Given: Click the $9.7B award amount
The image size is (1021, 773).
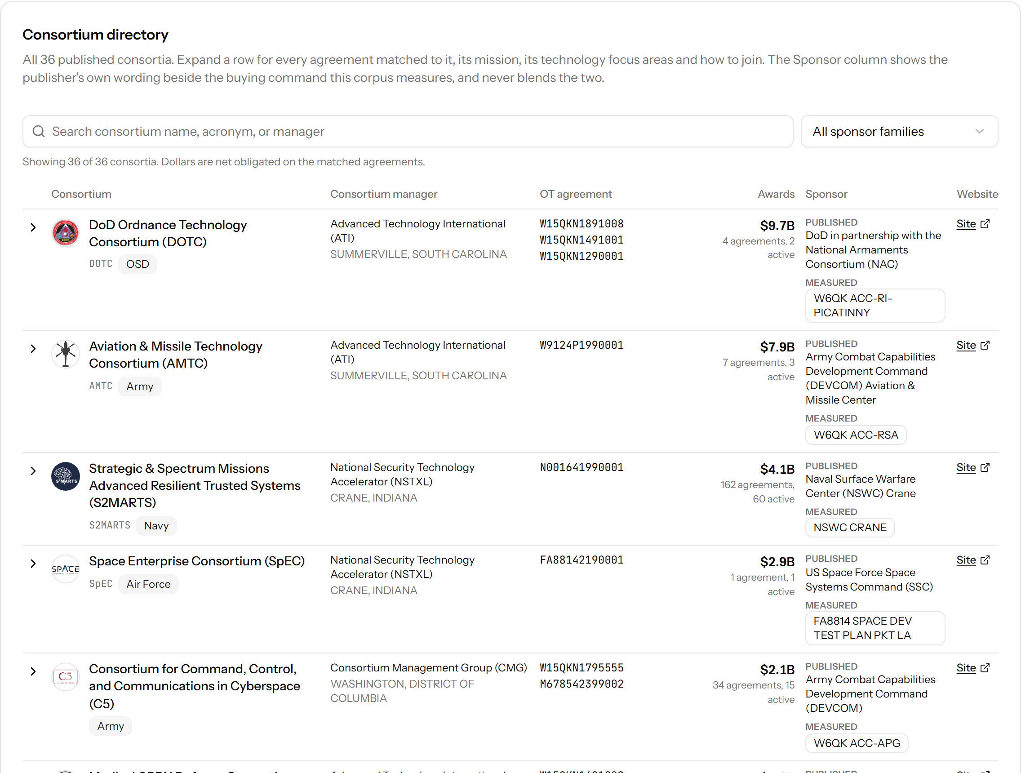Looking at the screenshot, I should tap(777, 226).
